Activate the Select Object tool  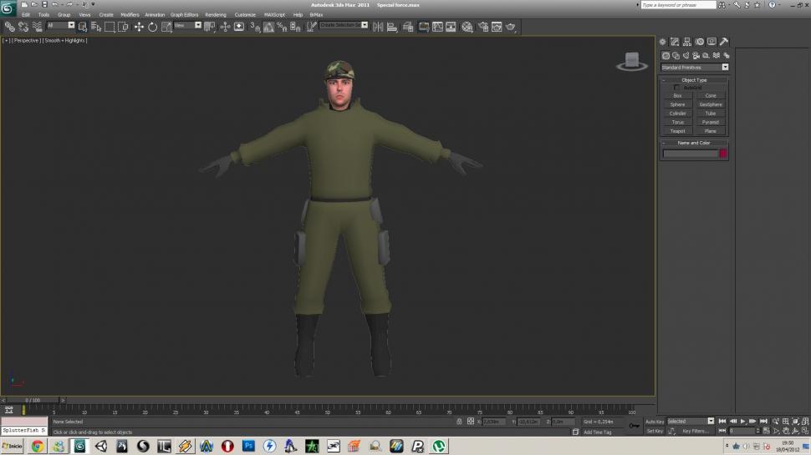point(83,27)
